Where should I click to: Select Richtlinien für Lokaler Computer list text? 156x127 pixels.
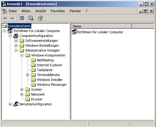coord(100,32)
